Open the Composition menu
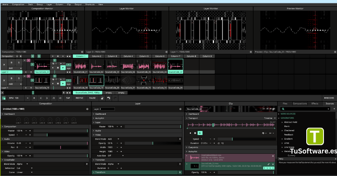 point(18,5)
